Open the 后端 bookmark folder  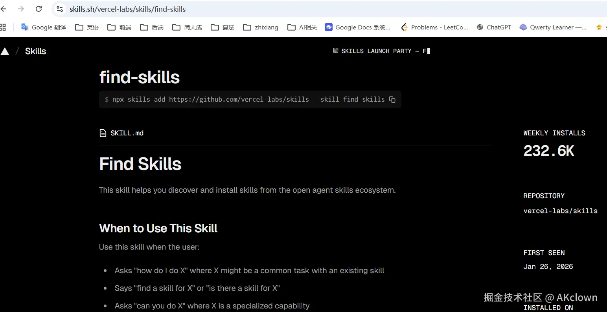[152, 27]
